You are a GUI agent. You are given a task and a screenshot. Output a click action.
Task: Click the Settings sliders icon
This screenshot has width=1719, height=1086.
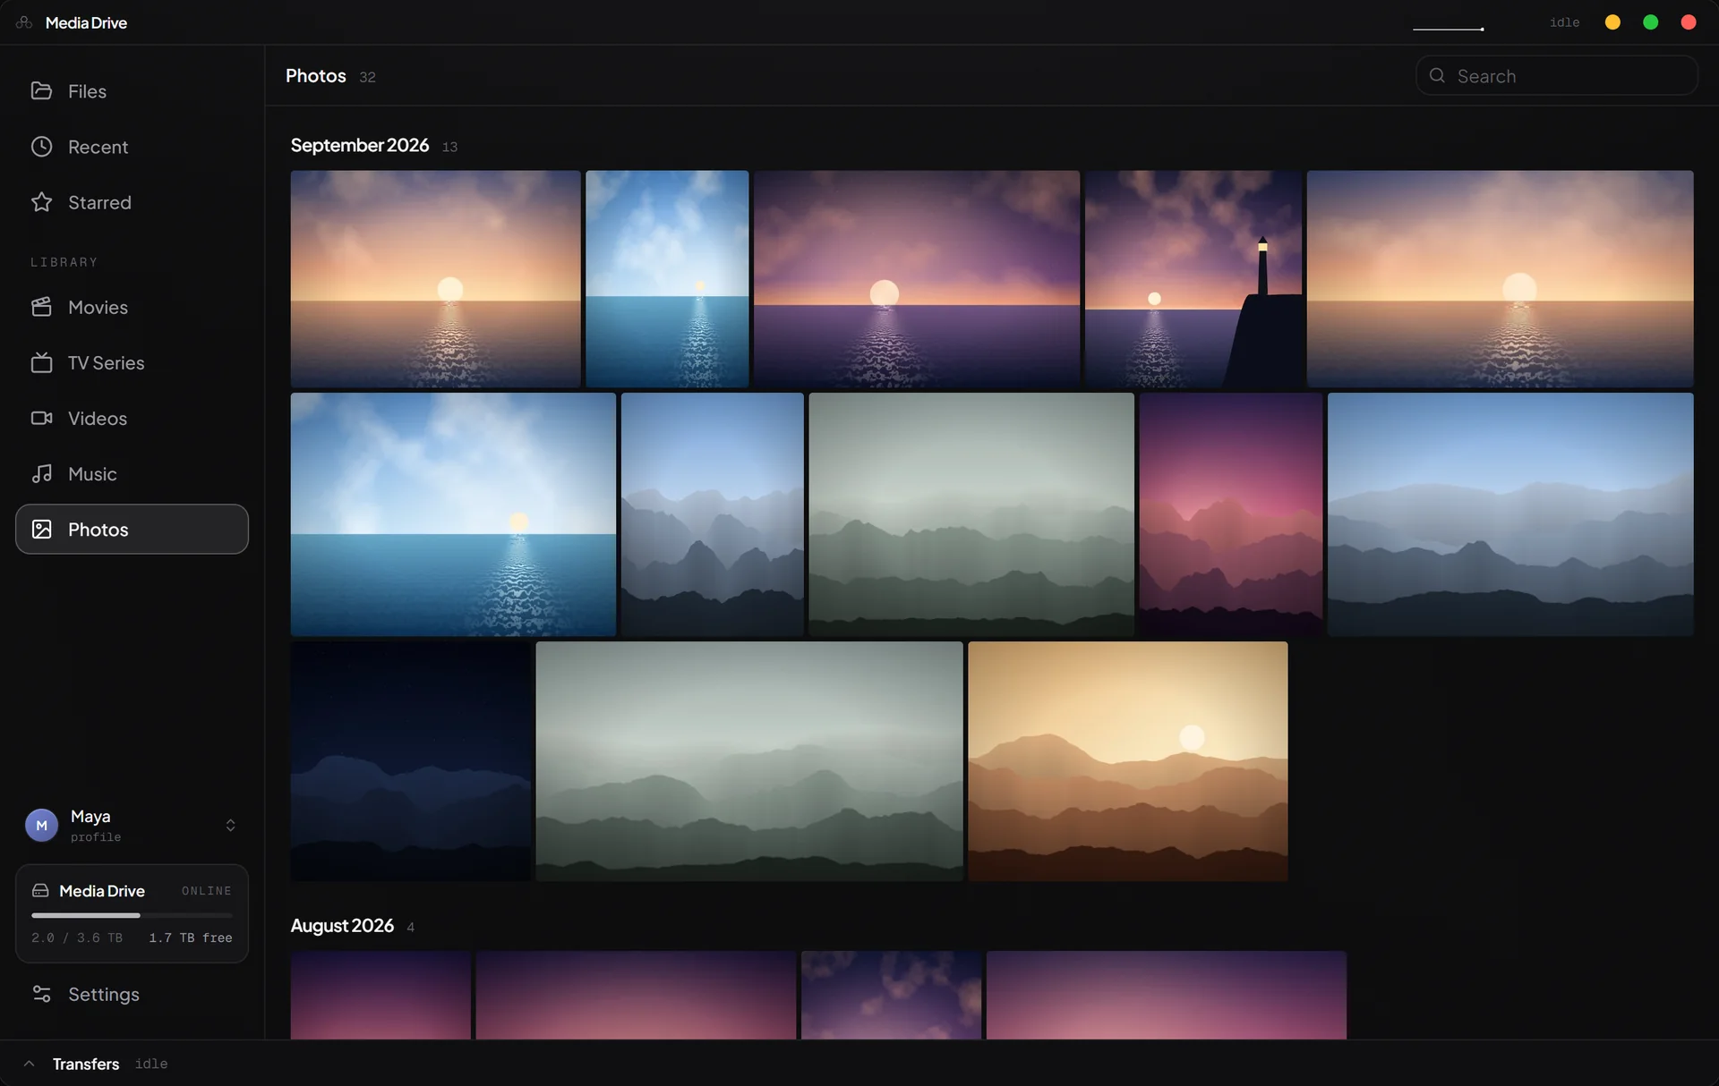[x=41, y=994]
